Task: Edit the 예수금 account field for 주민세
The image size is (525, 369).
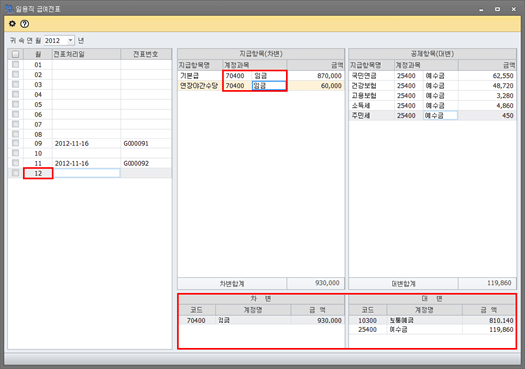Action: tap(440, 116)
